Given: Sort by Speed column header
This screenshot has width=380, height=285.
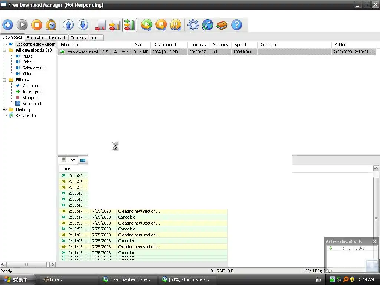Looking at the screenshot, I should click(x=245, y=45).
